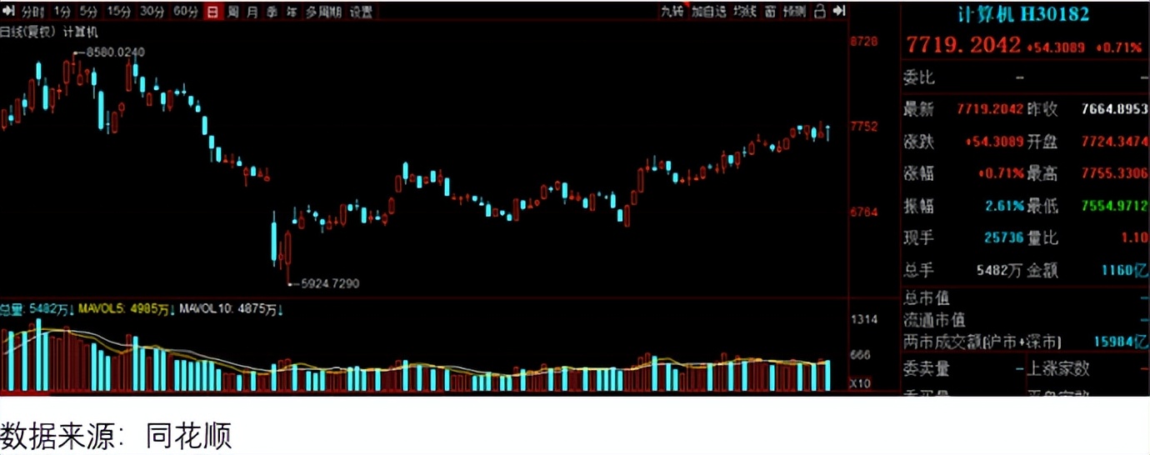Click the 预测 forecast button
1150x455 pixels.
(x=795, y=11)
